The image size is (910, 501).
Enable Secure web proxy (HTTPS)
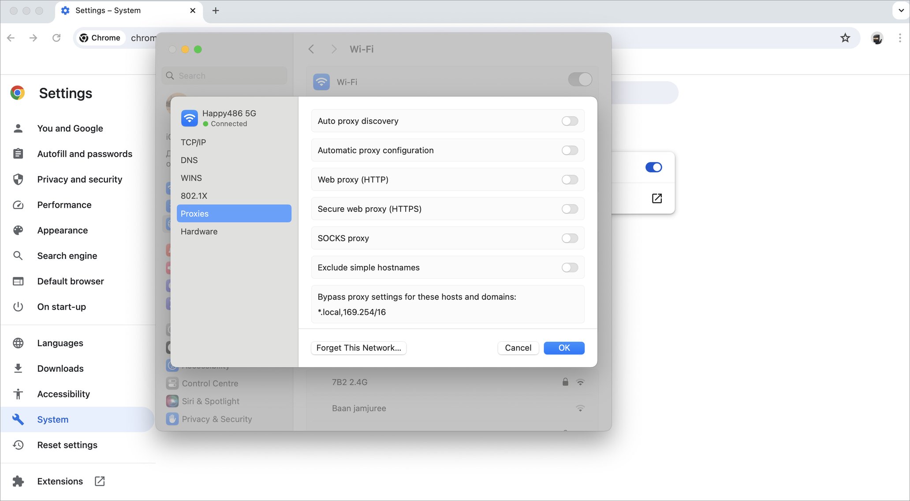(x=570, y=209)
